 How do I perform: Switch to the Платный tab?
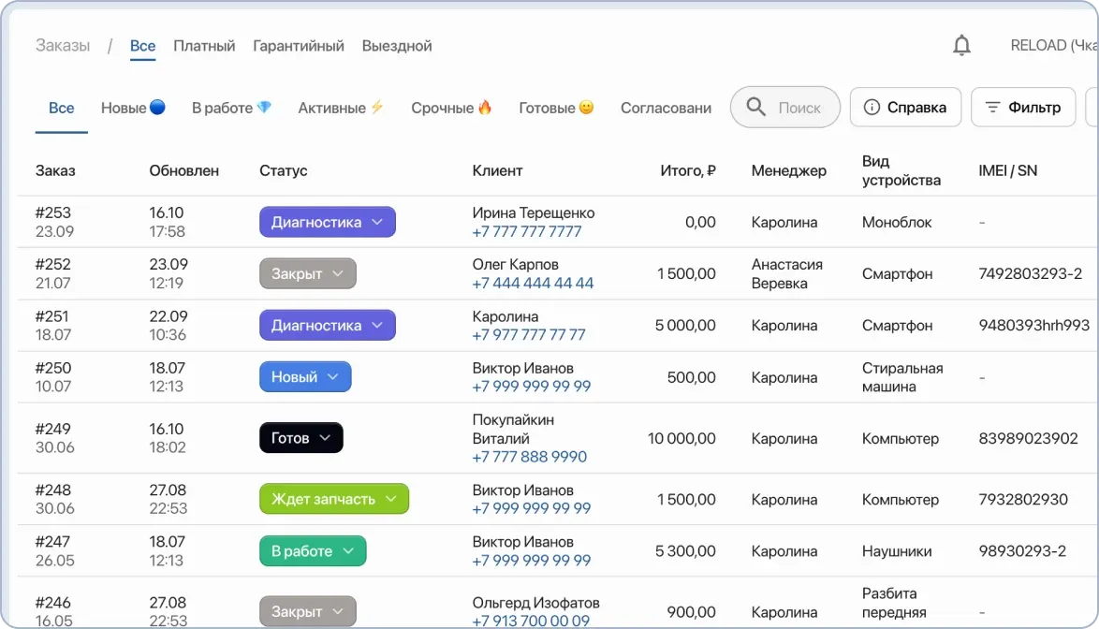tap(204, 45)
